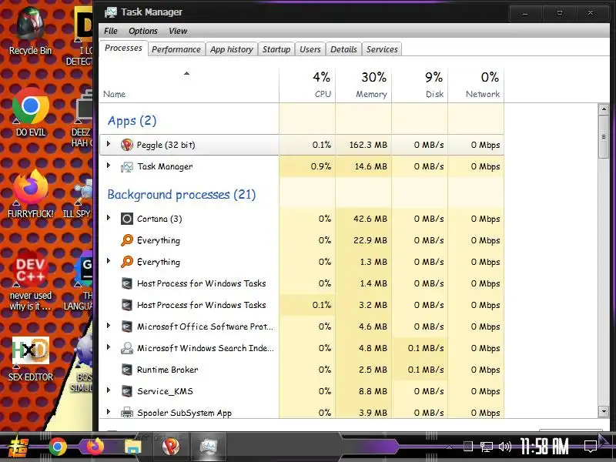Expand the Service_KMS process
This screenshot has width=616, height=462.
109,390
